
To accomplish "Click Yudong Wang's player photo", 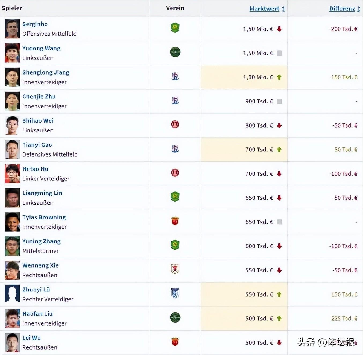I will (12, 53).
